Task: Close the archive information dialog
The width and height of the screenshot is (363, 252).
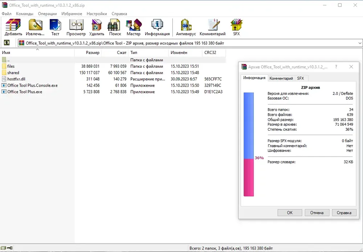Action: coord(351,67)
